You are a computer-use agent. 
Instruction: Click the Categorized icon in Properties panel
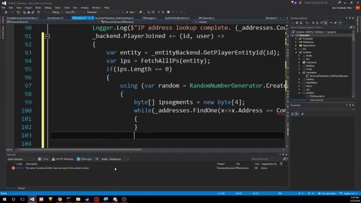293,114
